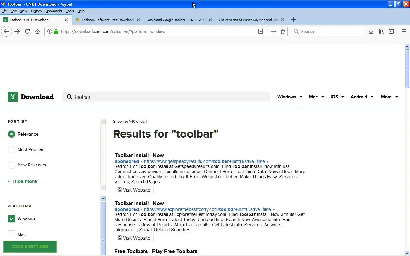Toggle the sidebars view icon
Screen dimensions: 410x256
click(391, 31)
